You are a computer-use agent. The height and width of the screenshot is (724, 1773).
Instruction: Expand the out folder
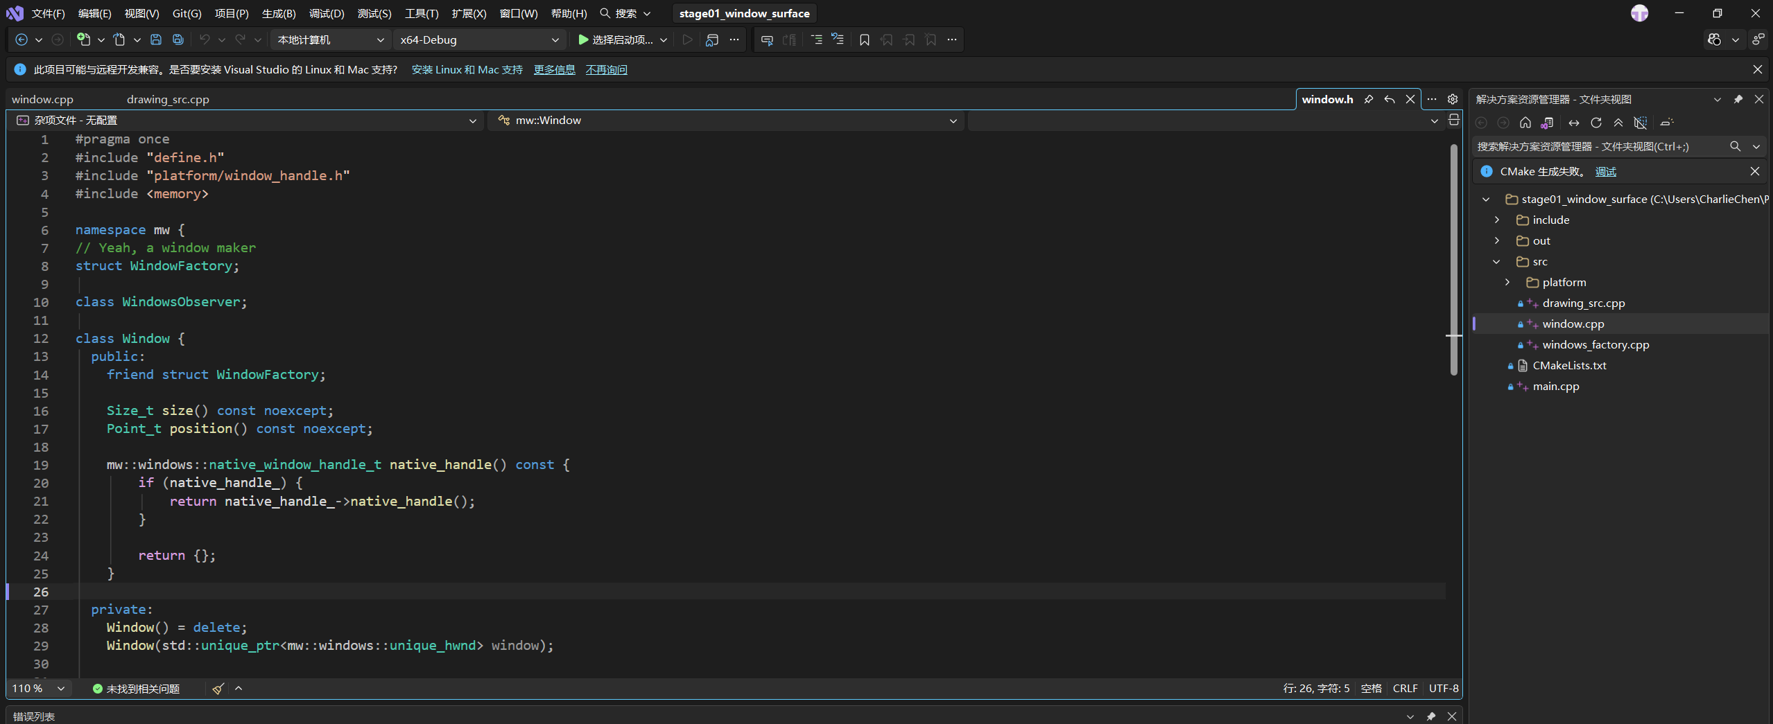[x=1497, y=240]
